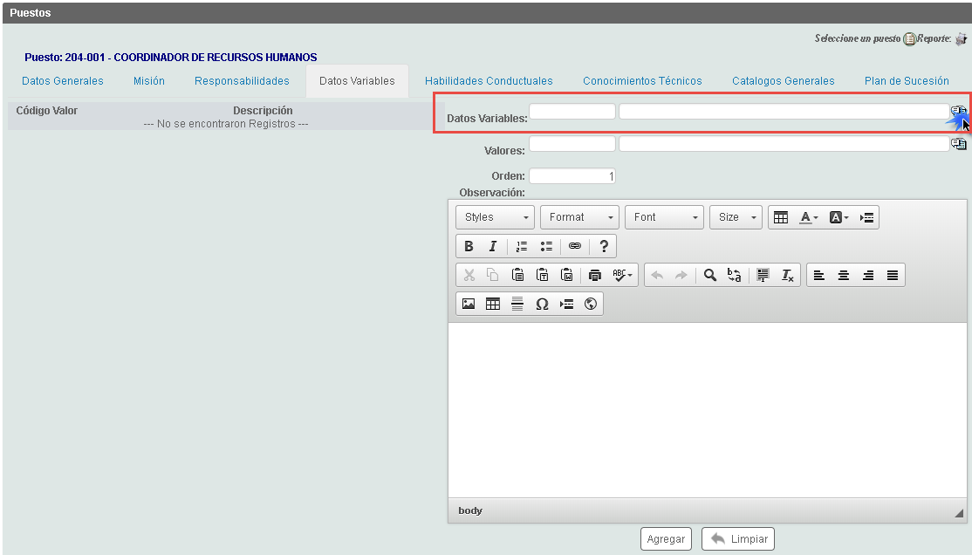Toggle italic formatting
This screenshot has width=972, height=555.
tap(493, 247)
